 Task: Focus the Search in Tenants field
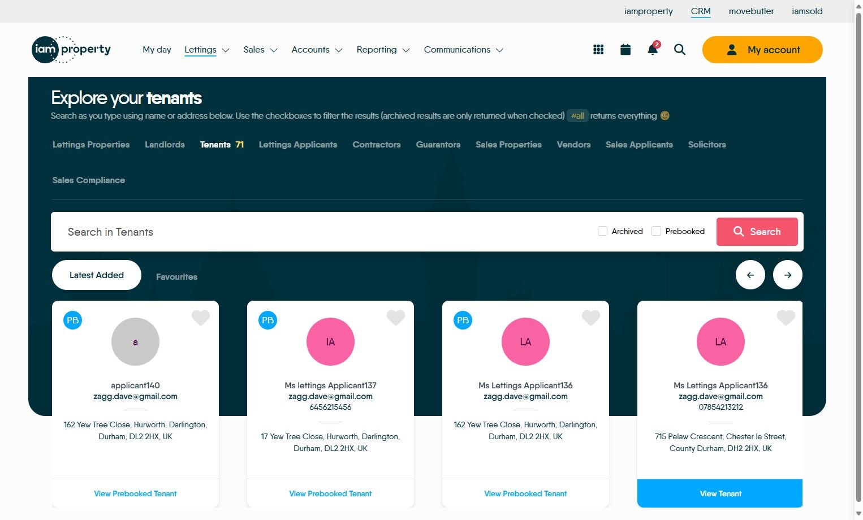pyautogui.click(x=322, y=232)
